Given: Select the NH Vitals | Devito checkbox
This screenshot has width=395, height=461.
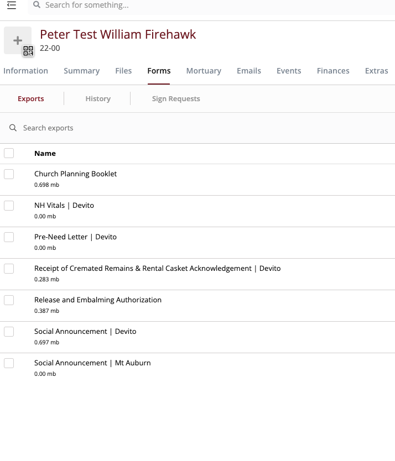Looking at the screenshot, I should point(9,206).
